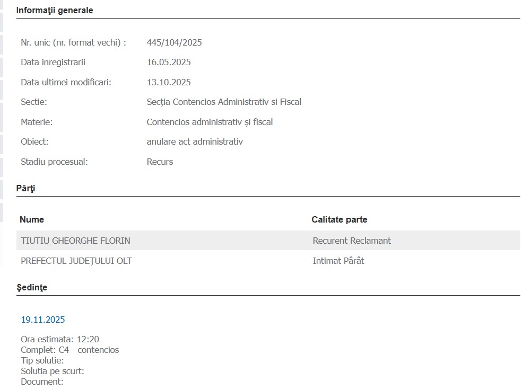Click the Calitate parte column header
Viewport: 532px width, 390px height.
(x=339, y=219)
